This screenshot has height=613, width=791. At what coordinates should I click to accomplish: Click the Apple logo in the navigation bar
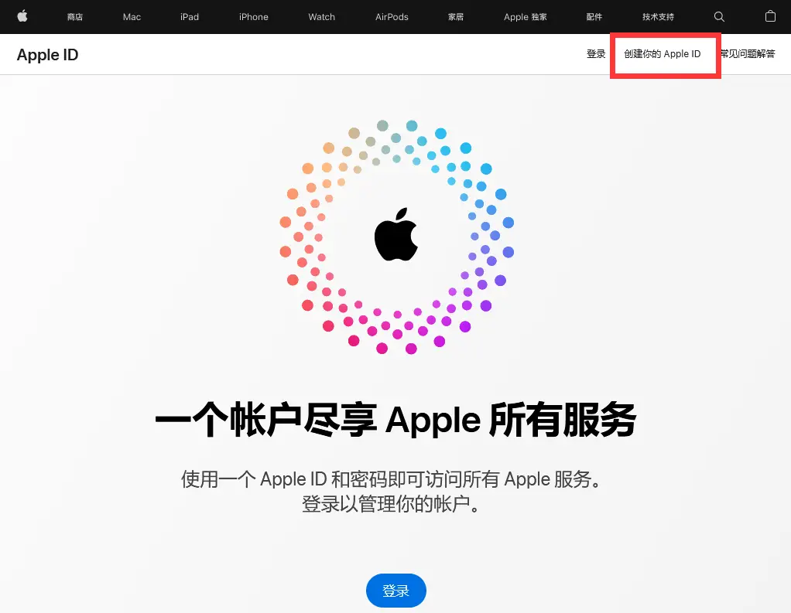(22, 16)
